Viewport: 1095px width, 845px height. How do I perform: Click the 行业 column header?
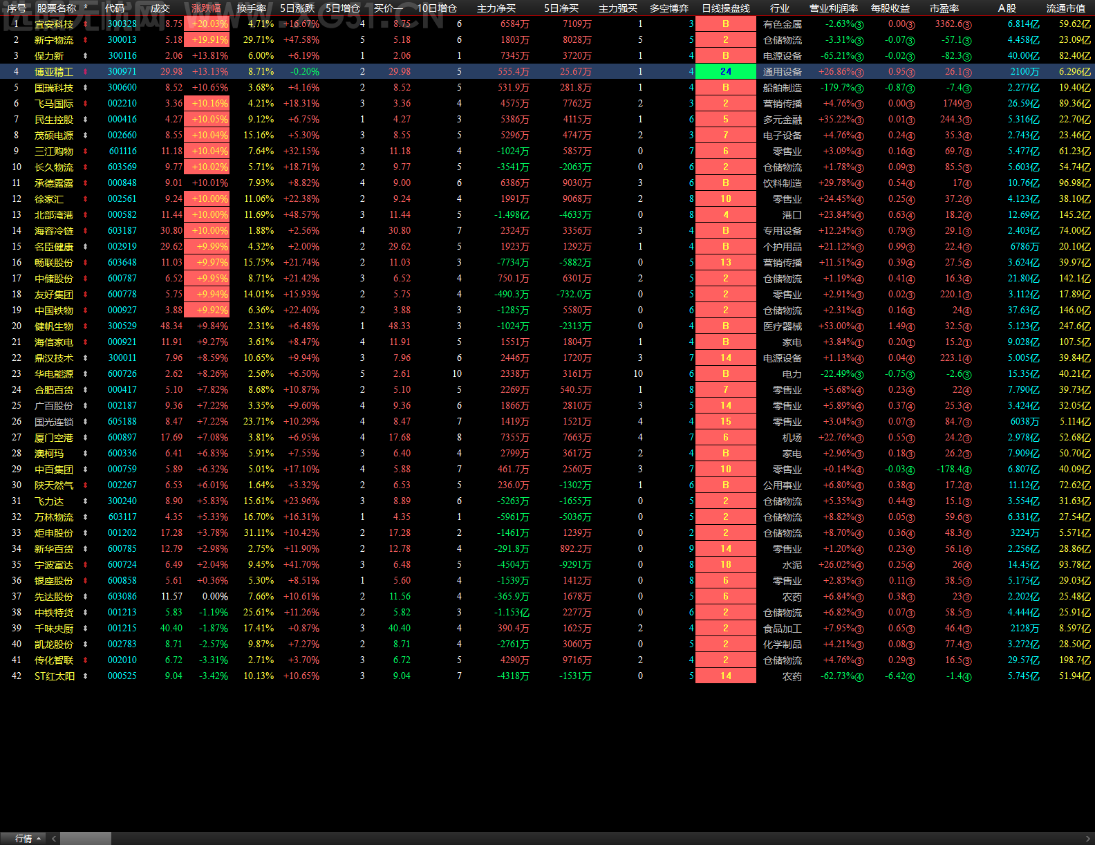pyautogui.click(x=780, y=8)
